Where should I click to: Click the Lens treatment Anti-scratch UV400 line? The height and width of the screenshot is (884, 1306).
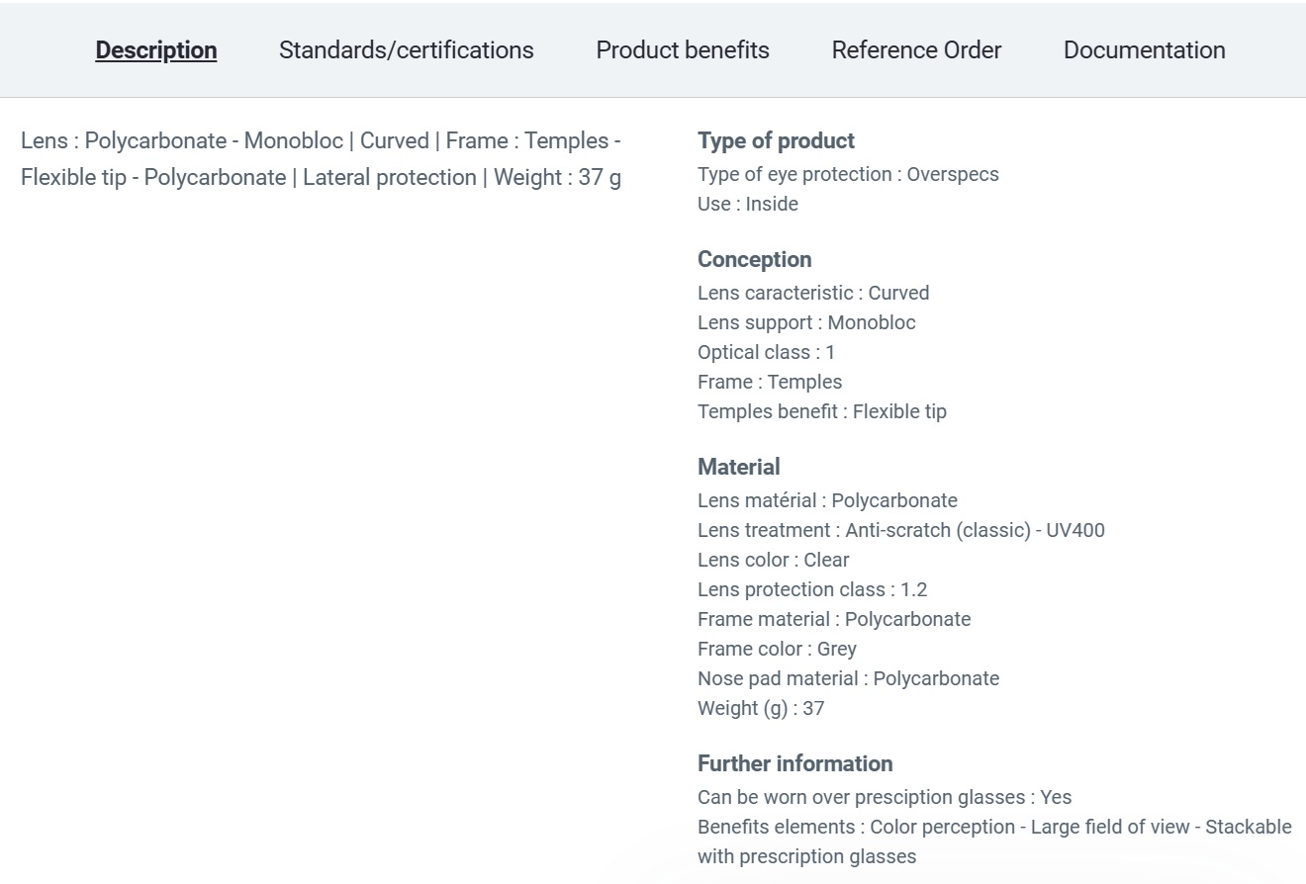coord(900,530)
